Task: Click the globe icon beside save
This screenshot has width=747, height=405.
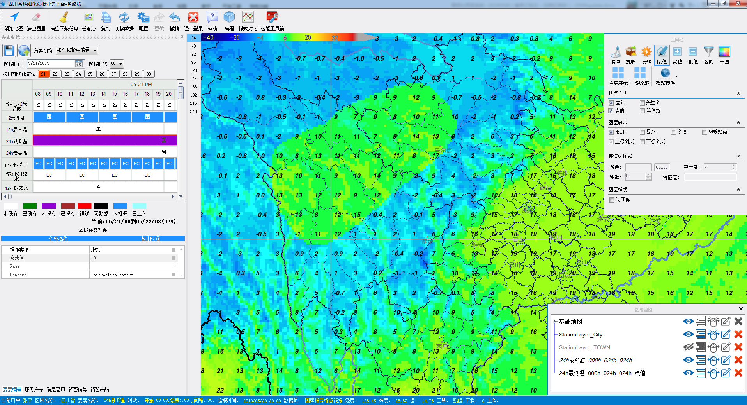Action: pos(24,51)
